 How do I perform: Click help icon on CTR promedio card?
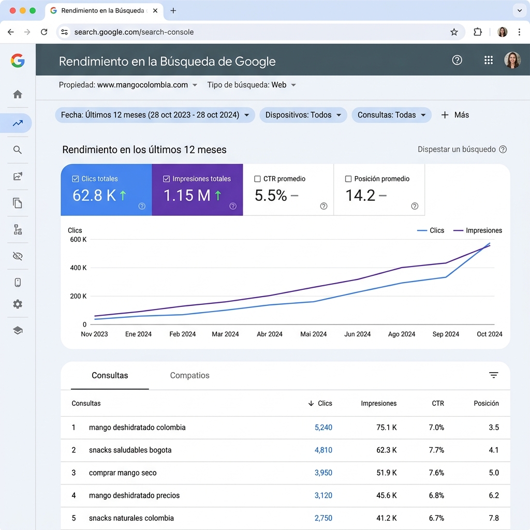324,206
